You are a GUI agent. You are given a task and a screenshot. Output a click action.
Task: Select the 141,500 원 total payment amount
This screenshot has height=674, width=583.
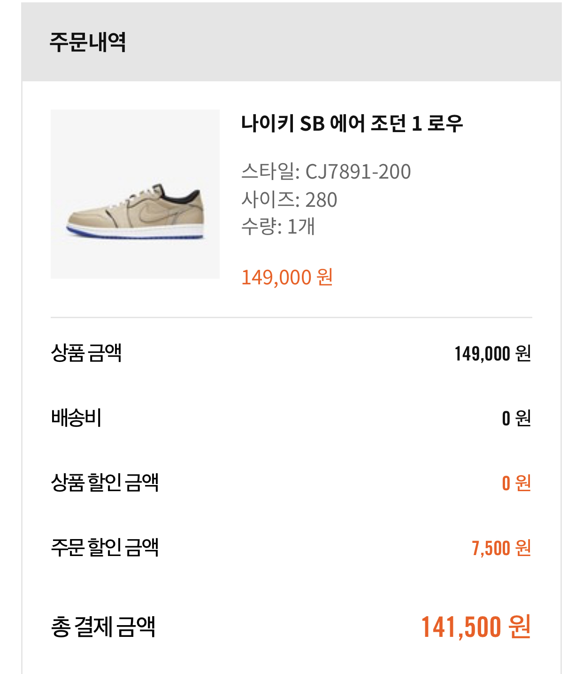pyautogui.click(x=476, y=627)
